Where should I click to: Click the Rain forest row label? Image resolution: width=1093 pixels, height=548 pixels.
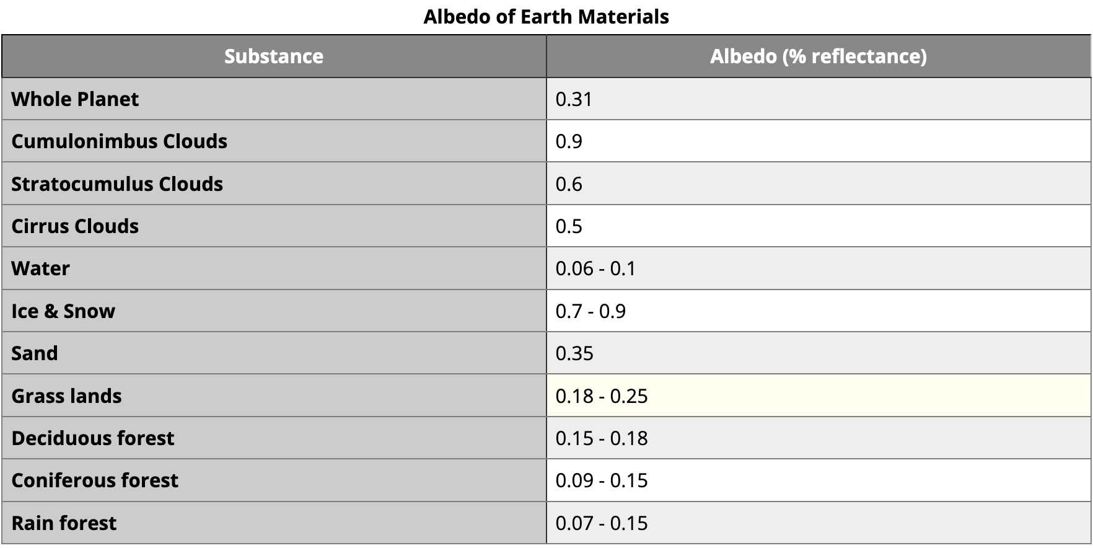(x=64, y=523)
